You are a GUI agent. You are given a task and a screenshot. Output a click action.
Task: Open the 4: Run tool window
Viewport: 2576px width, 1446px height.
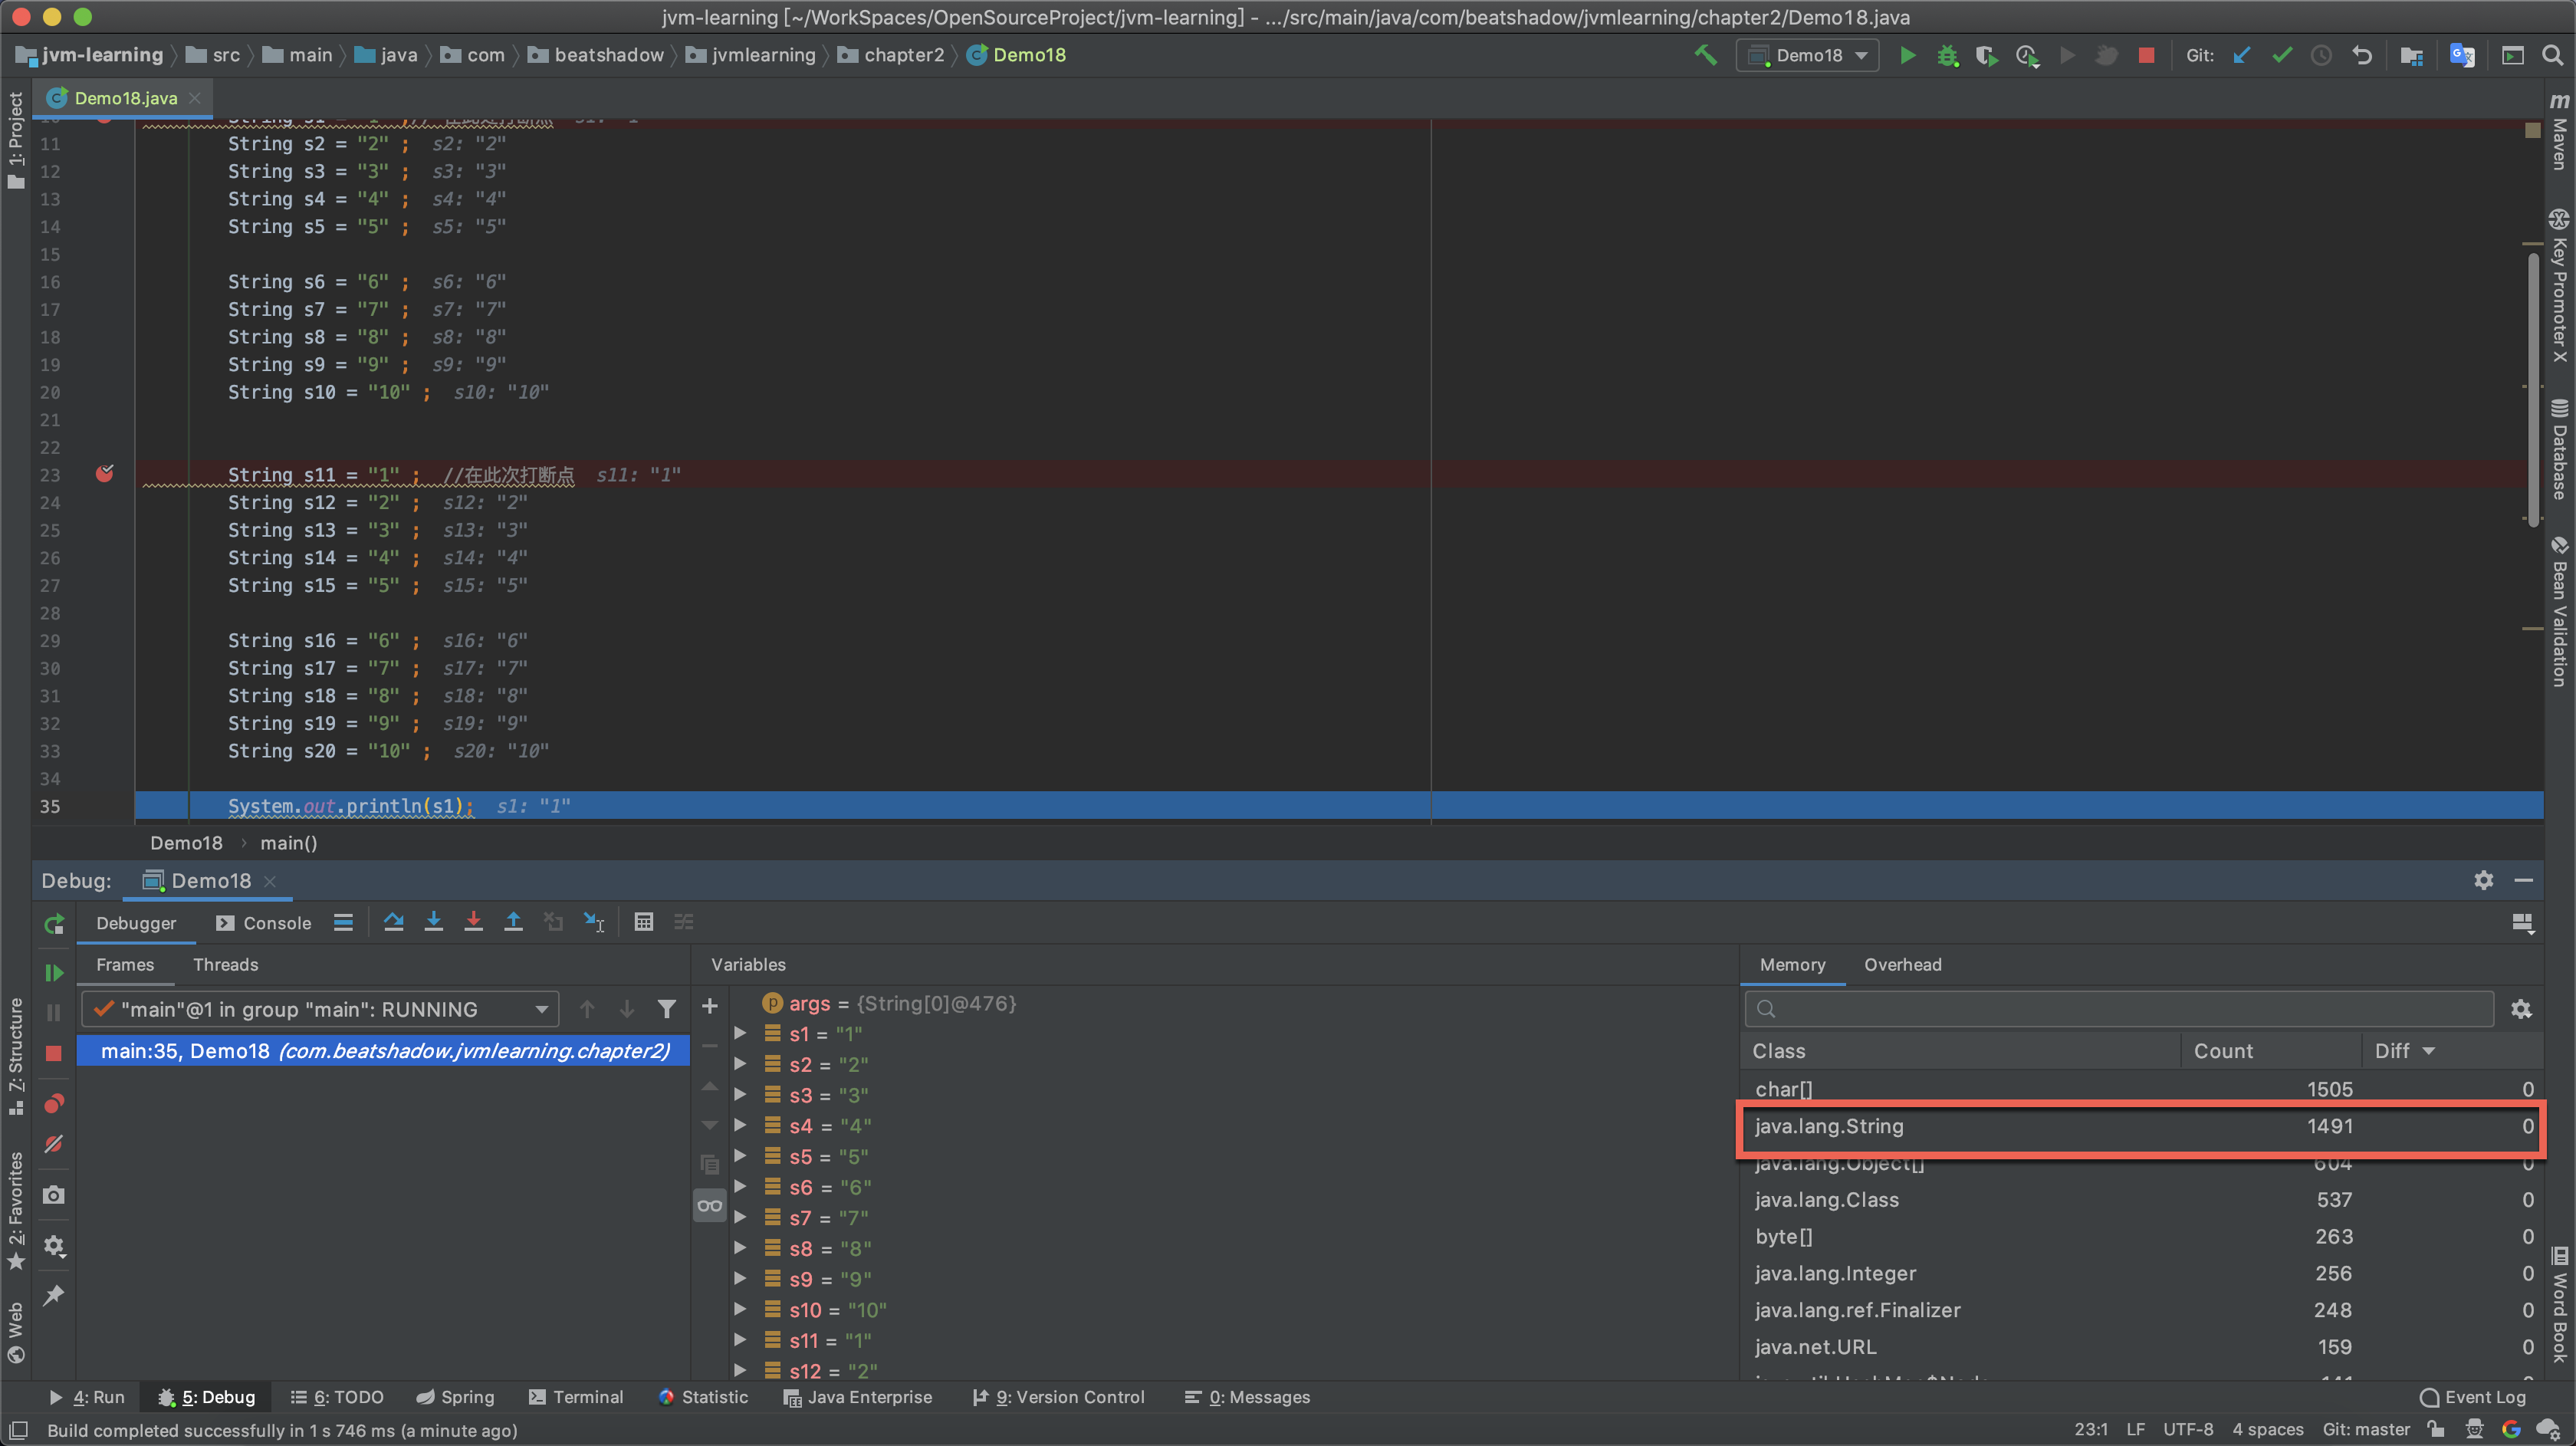(x=87, y=1397)
